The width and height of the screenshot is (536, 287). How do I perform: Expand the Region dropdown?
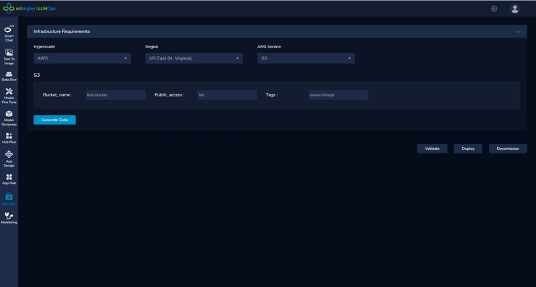194,58
